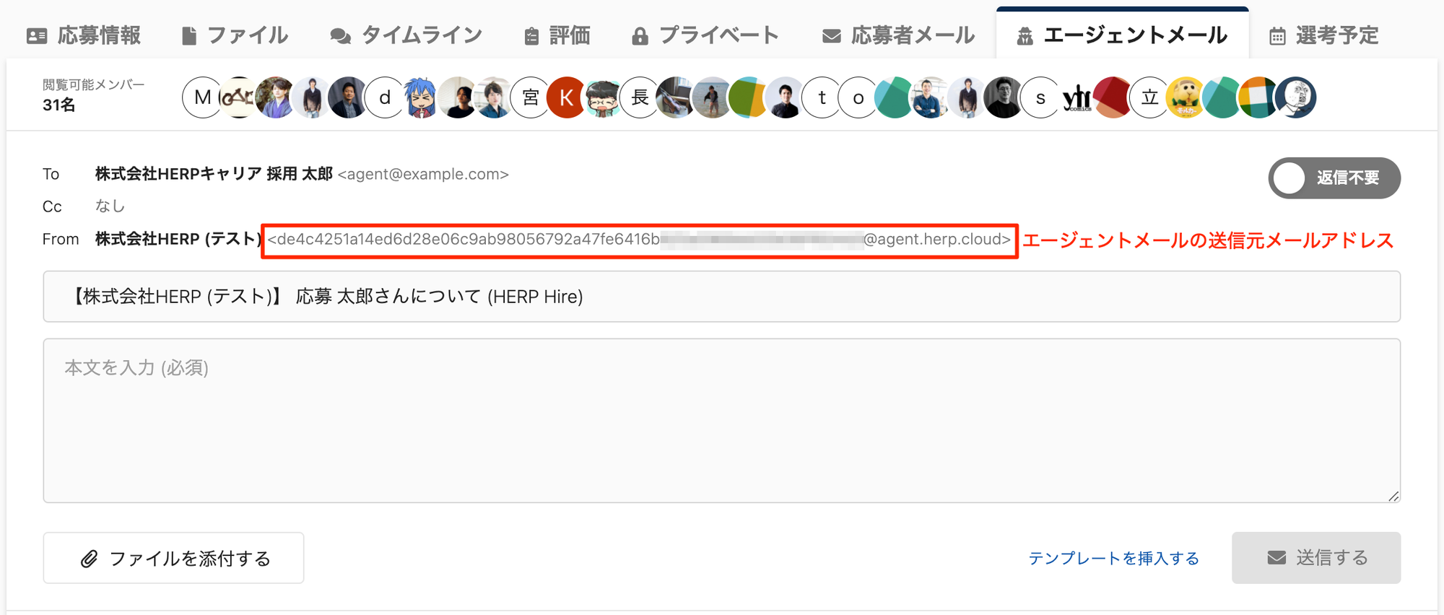Click the 31名 viewer count
Image resolution: width=1444 pixels, height=615 pixels.
[x=58, y=105]
